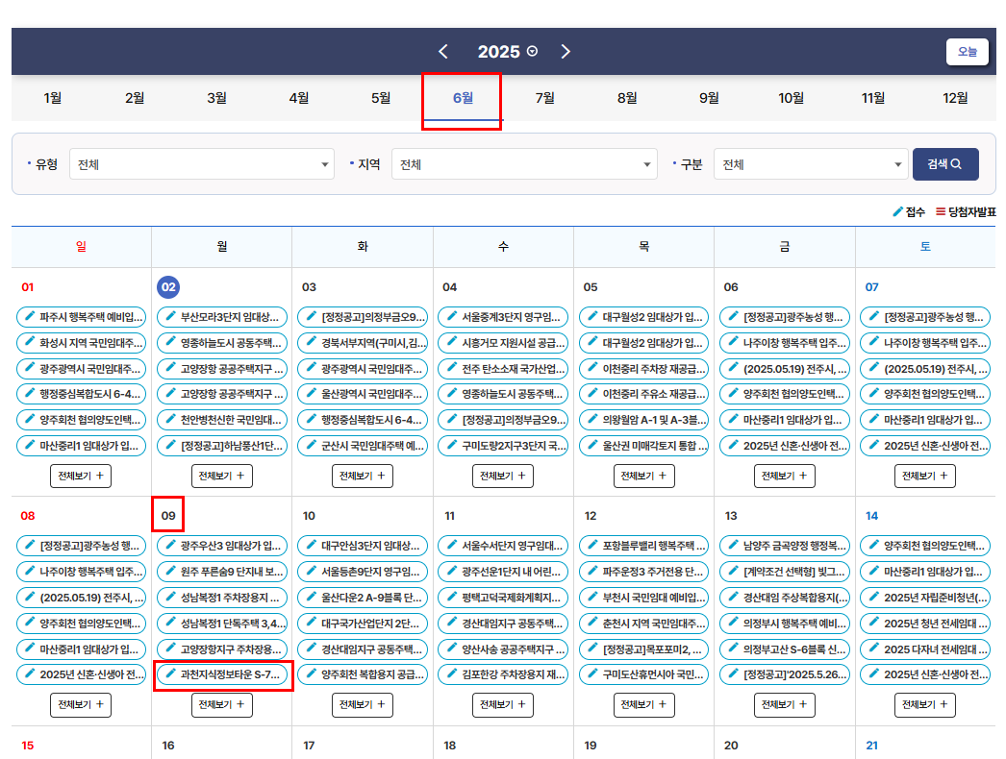Open 춘천시 지역 국민임대주 entry

(643, 624)
